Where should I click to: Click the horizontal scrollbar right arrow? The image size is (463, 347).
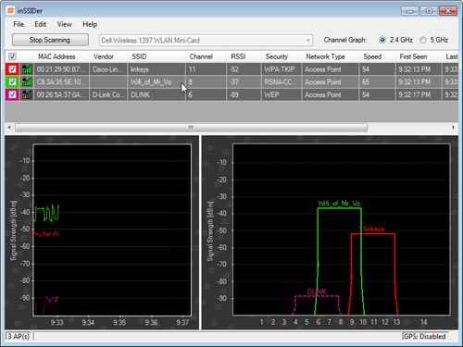(453, 127)
